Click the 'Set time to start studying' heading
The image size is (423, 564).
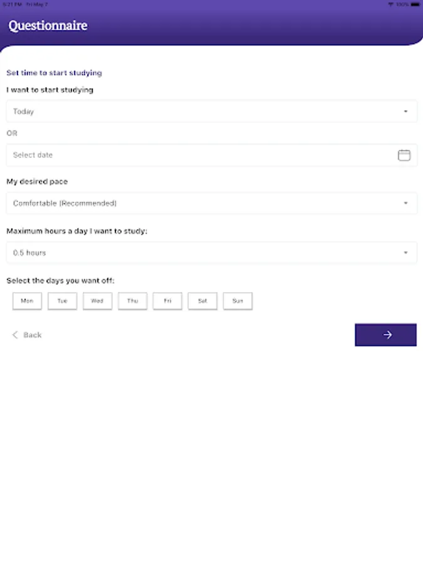point(54,73)
